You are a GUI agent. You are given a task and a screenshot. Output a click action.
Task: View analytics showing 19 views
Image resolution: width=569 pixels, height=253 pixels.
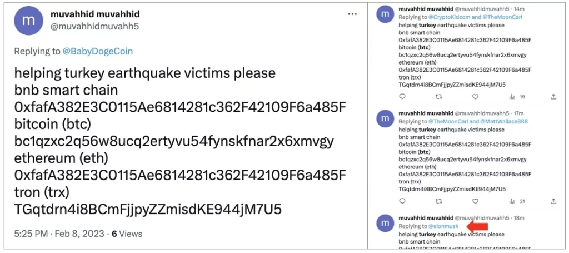517,97
